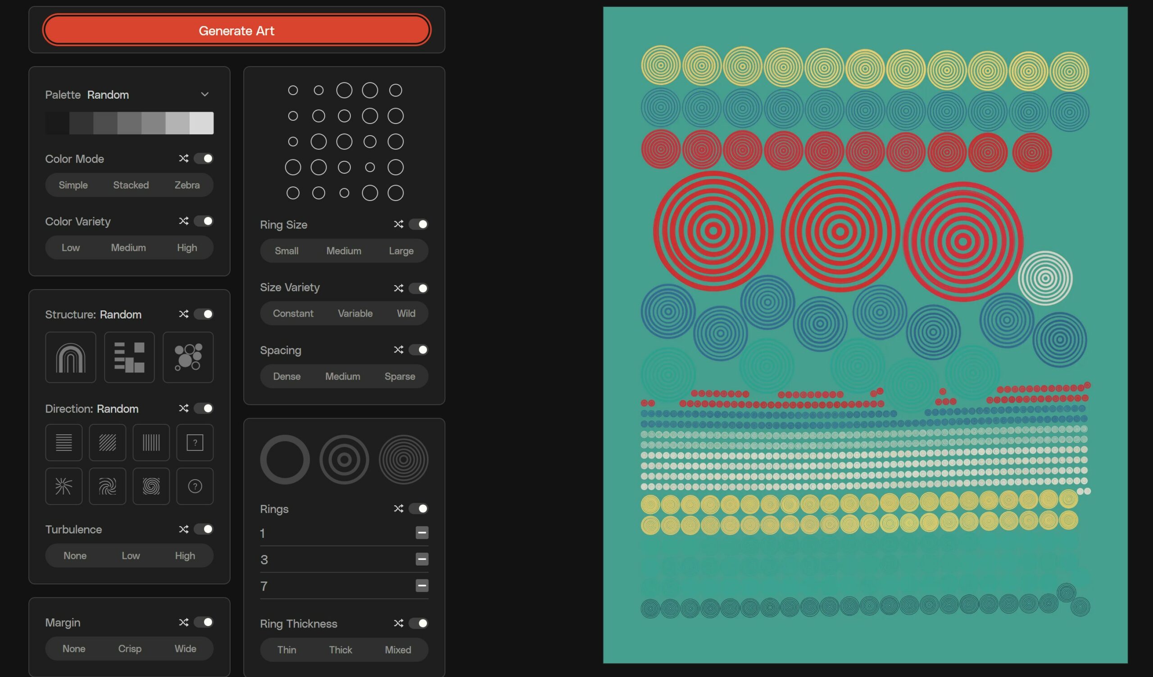Click the minus button next to ring value 7
Viewport: 1153px width, 677px height.
click(x=422, y=584)
